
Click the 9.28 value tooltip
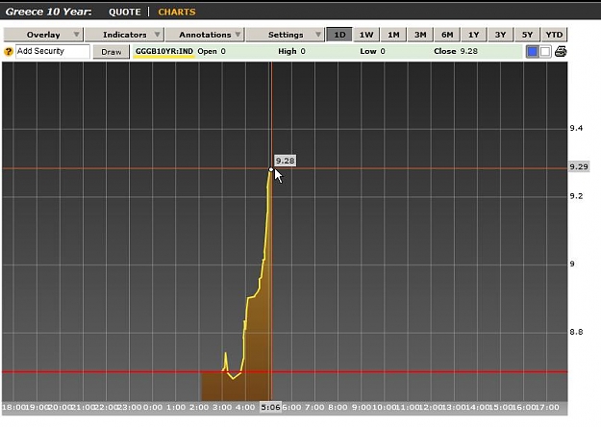(x=286, y=161)
